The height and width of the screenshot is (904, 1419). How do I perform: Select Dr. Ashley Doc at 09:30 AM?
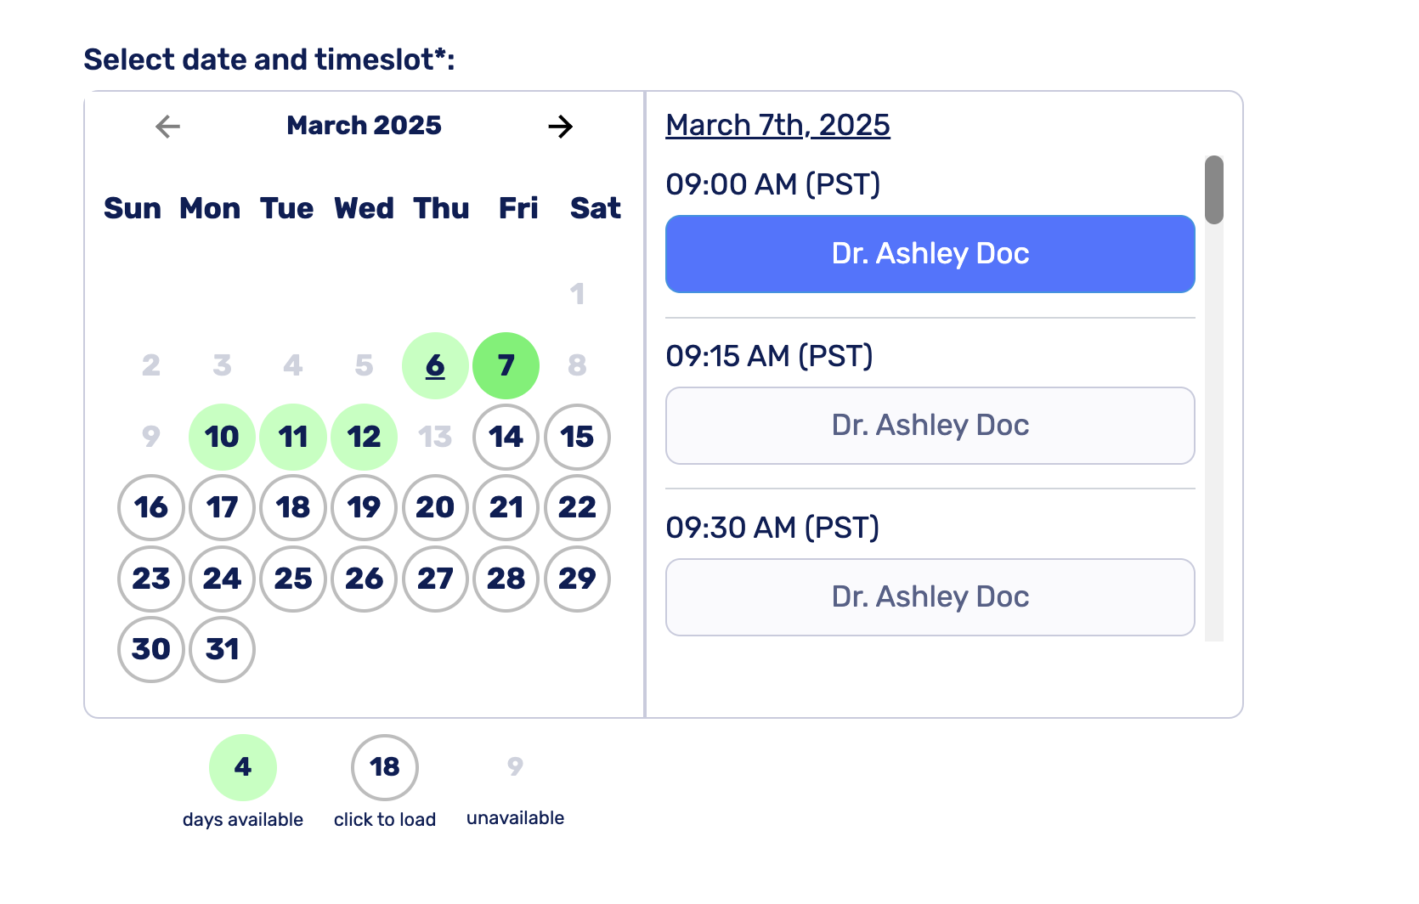pos(930,597)
